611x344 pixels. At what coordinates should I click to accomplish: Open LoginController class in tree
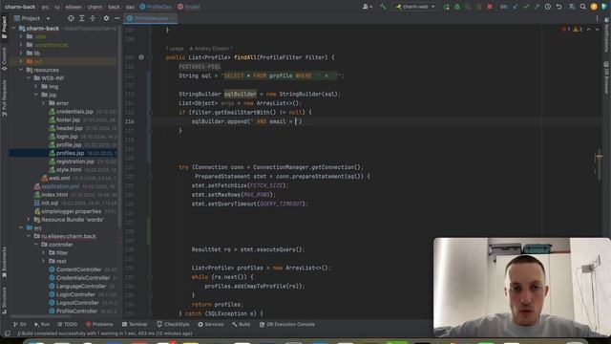tap(75, 294)
